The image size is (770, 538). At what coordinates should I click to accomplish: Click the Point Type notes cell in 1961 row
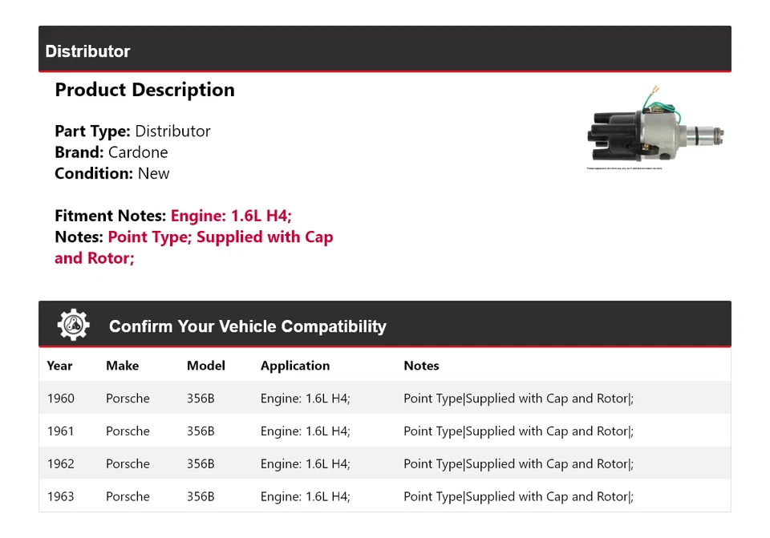[x=519, y=431]
